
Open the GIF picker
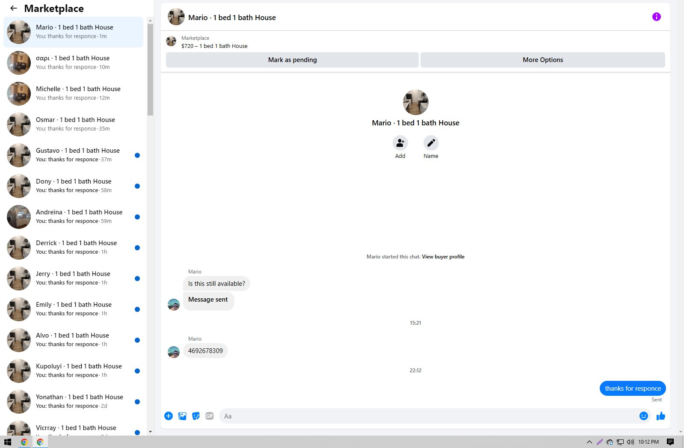[210, 416]
